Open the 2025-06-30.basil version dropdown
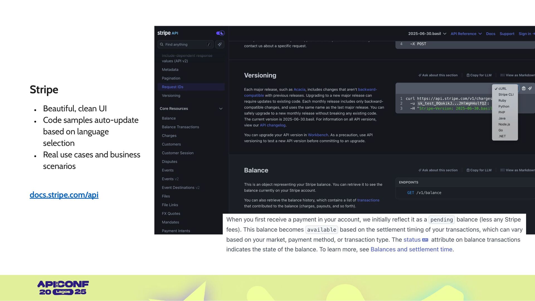 (x=427, y=34)
